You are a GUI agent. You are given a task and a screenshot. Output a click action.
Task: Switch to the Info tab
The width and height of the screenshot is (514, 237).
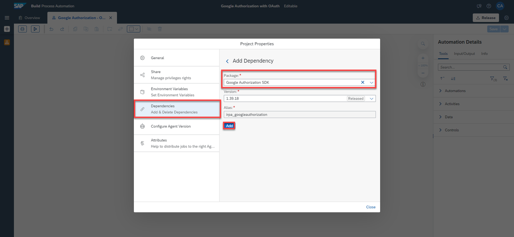tap(484, 53)
